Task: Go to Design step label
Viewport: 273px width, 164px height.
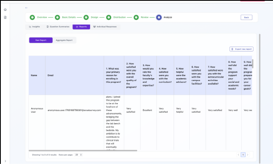Action: (x=95, y=17)
